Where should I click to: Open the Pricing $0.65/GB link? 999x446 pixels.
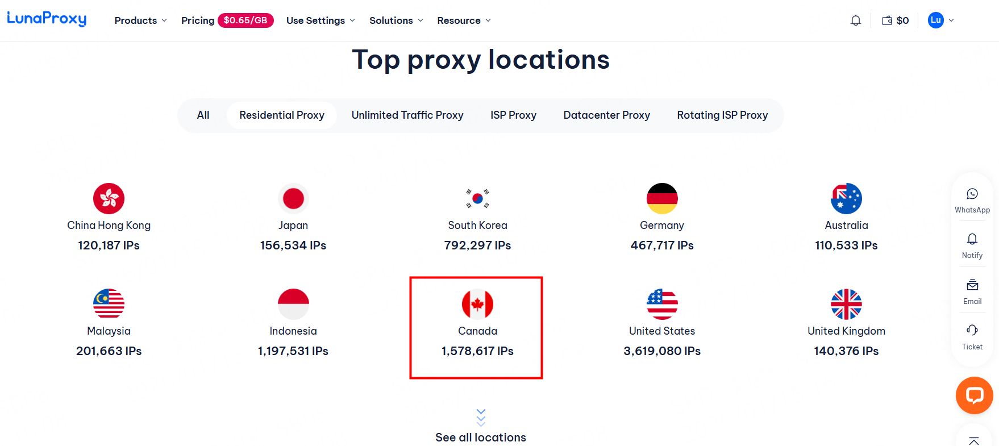[x=227, y=20]
